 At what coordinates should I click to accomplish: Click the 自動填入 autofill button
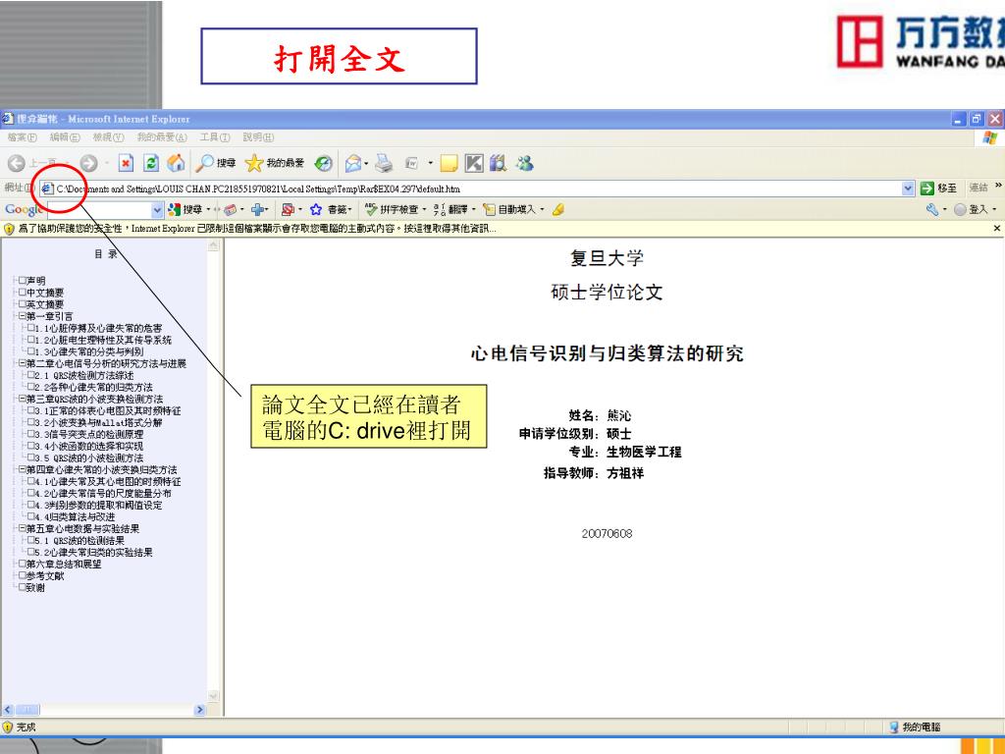(511, 210)
